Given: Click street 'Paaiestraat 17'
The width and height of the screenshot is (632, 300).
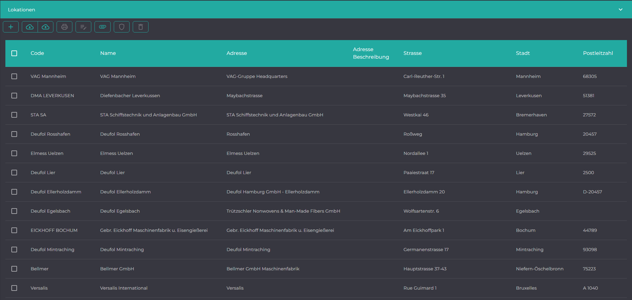Looking at the screenshot, I should click(419, 173).
